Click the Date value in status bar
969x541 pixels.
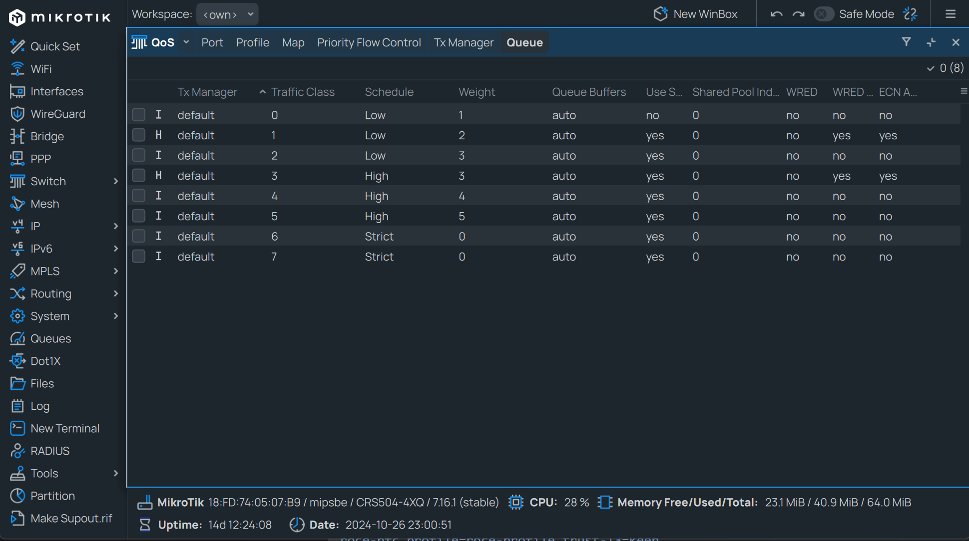399,525
